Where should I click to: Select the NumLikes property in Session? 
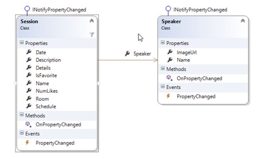[x=46, y=91]
